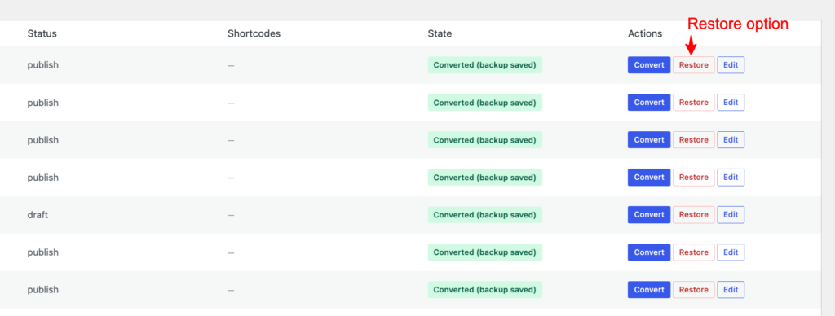The image size is (835, 316).
Task: Click the draft status text
Action: (38, 215)
